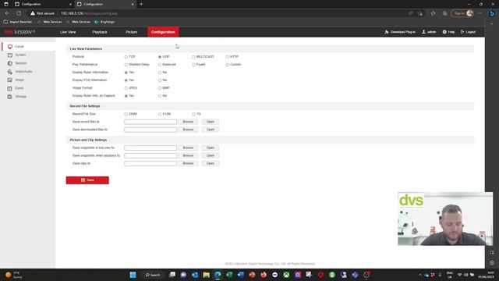Image resolution: width=499 pixels, height=281 pixels.
Task: Set record file size to 512M
Action: click(x=160, y=114)
